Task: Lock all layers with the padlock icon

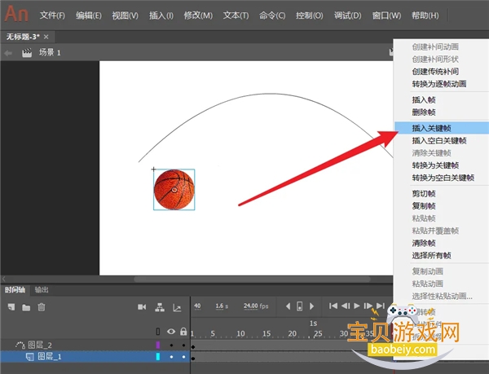Action: point(183,332)
